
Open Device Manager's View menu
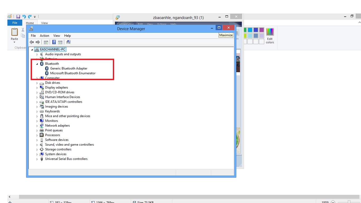pos(57,36)
